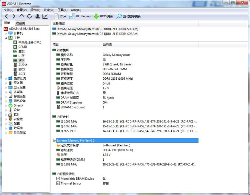Toggle the Thermal Sensor checkbox
The image size is (250, 195).
click(x=58, y=183)
